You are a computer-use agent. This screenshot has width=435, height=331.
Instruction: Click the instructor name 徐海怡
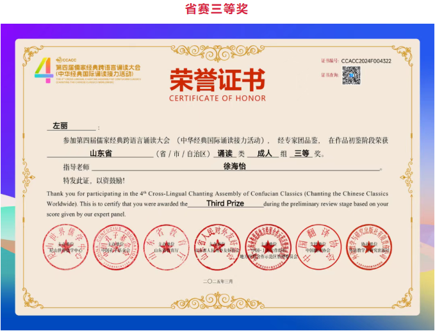234,166
